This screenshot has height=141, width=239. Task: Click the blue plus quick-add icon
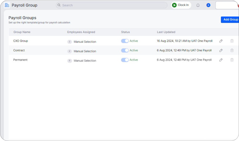(x=208, y=5)
